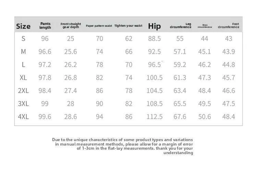The image size is (257, 175).
Task: Click the 3XL size row label
Action: tap(23, 104)
